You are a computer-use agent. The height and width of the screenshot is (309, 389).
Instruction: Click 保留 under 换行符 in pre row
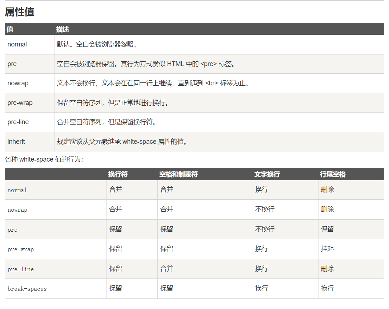coord(116,229)
